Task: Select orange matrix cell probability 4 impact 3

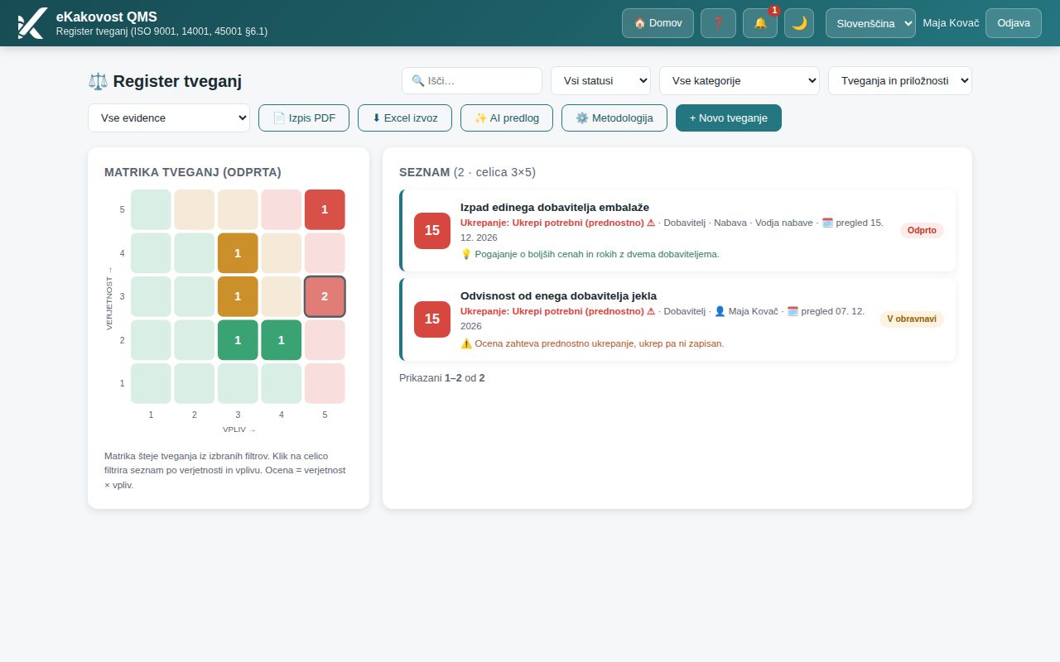Action: [x=238, y=253]
